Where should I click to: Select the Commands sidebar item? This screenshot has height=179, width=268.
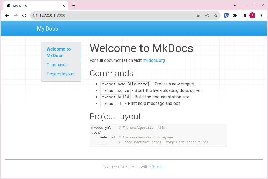(x=57, y=65)
